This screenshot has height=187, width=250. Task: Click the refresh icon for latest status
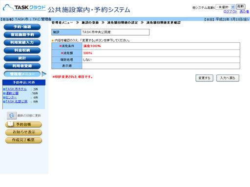pos(12,115)
